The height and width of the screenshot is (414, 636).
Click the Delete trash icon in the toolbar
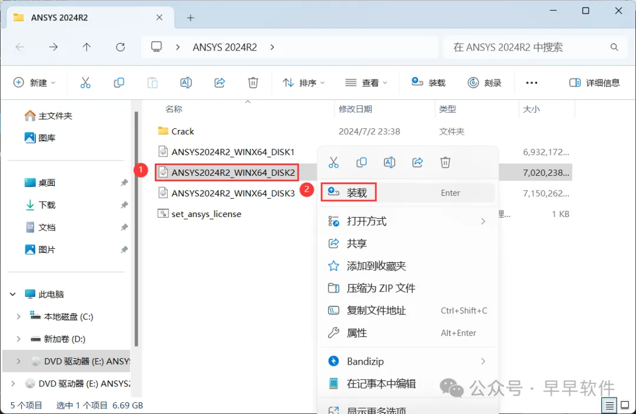click(253, 83)
